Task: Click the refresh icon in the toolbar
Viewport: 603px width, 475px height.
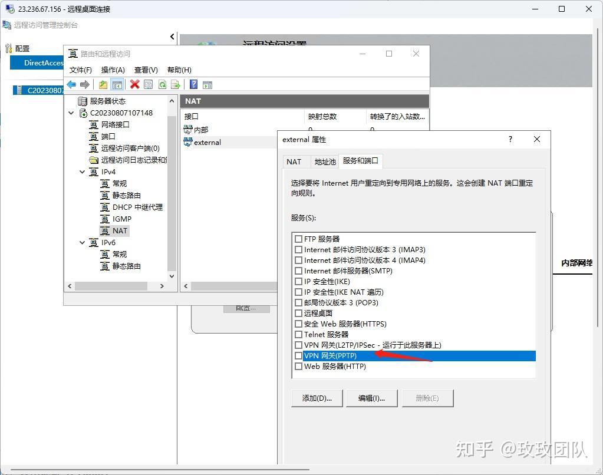Action: click(162, 84)
